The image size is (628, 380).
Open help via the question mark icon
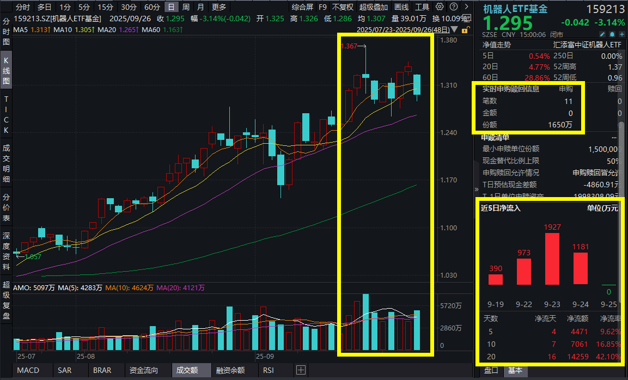(454, 7)
